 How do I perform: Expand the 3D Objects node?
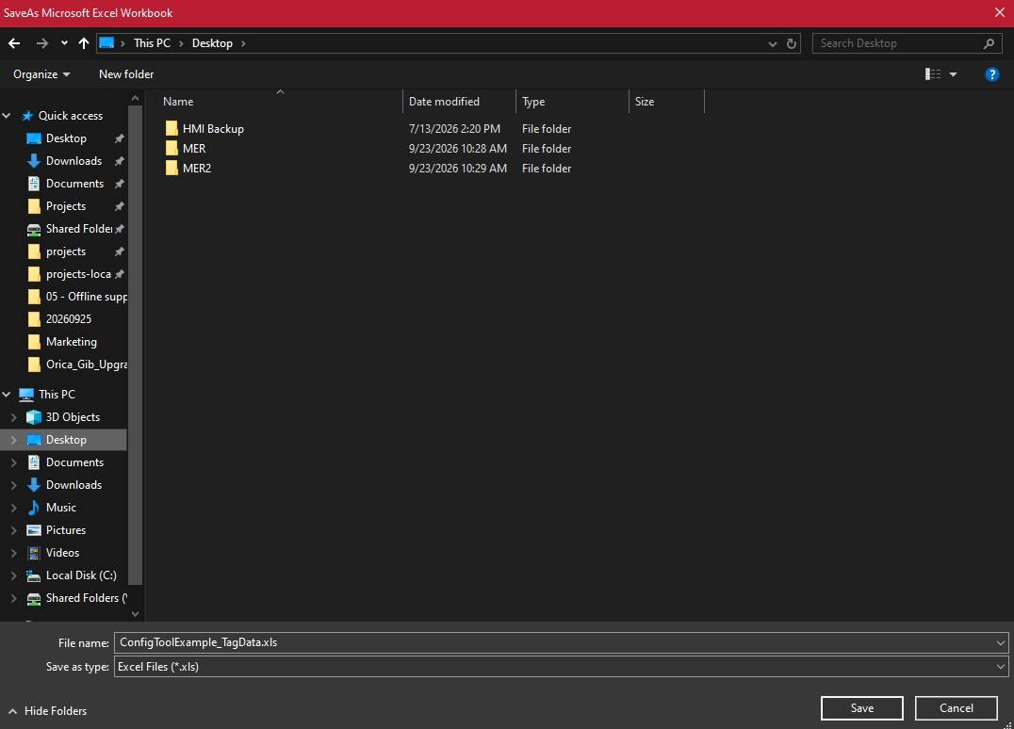[13, 417]
